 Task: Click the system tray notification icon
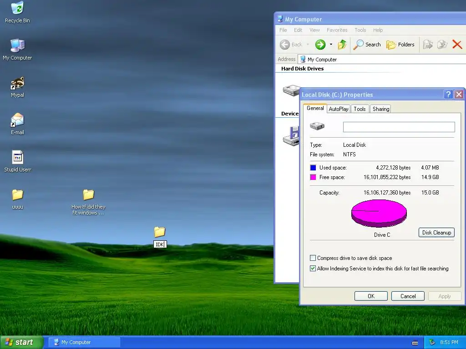point(432,342)
